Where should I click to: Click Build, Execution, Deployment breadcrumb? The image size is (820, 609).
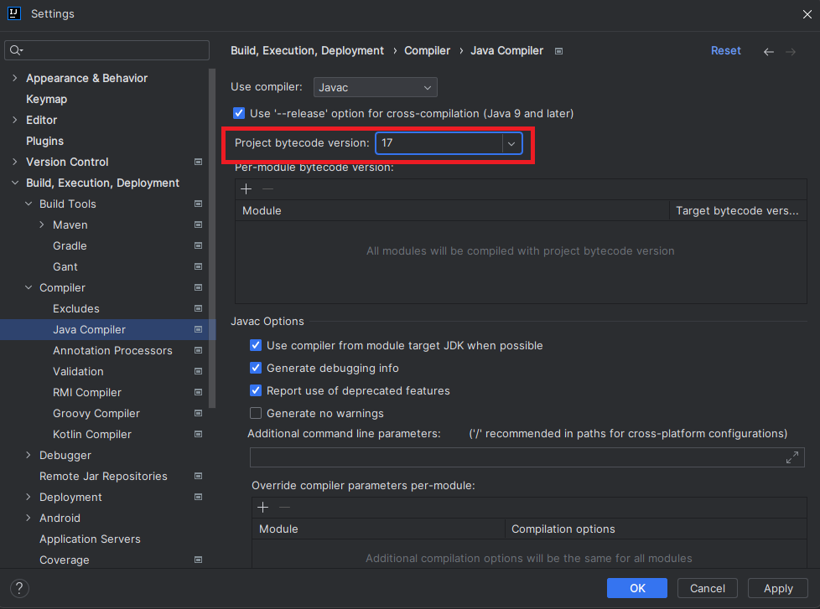(x=307, y=50)
